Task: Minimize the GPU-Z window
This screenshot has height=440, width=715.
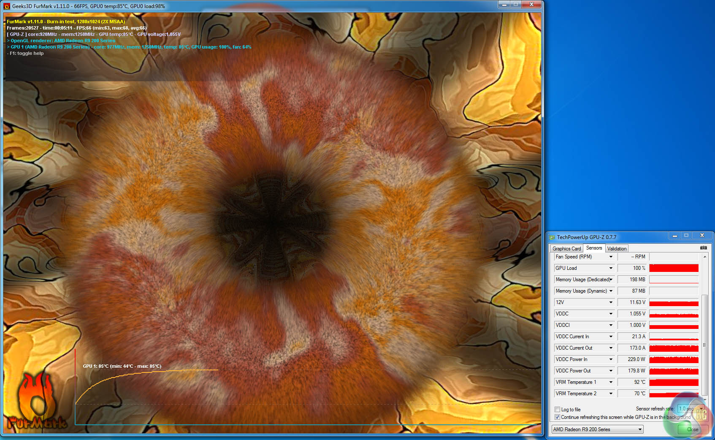Action: point(674,236)
